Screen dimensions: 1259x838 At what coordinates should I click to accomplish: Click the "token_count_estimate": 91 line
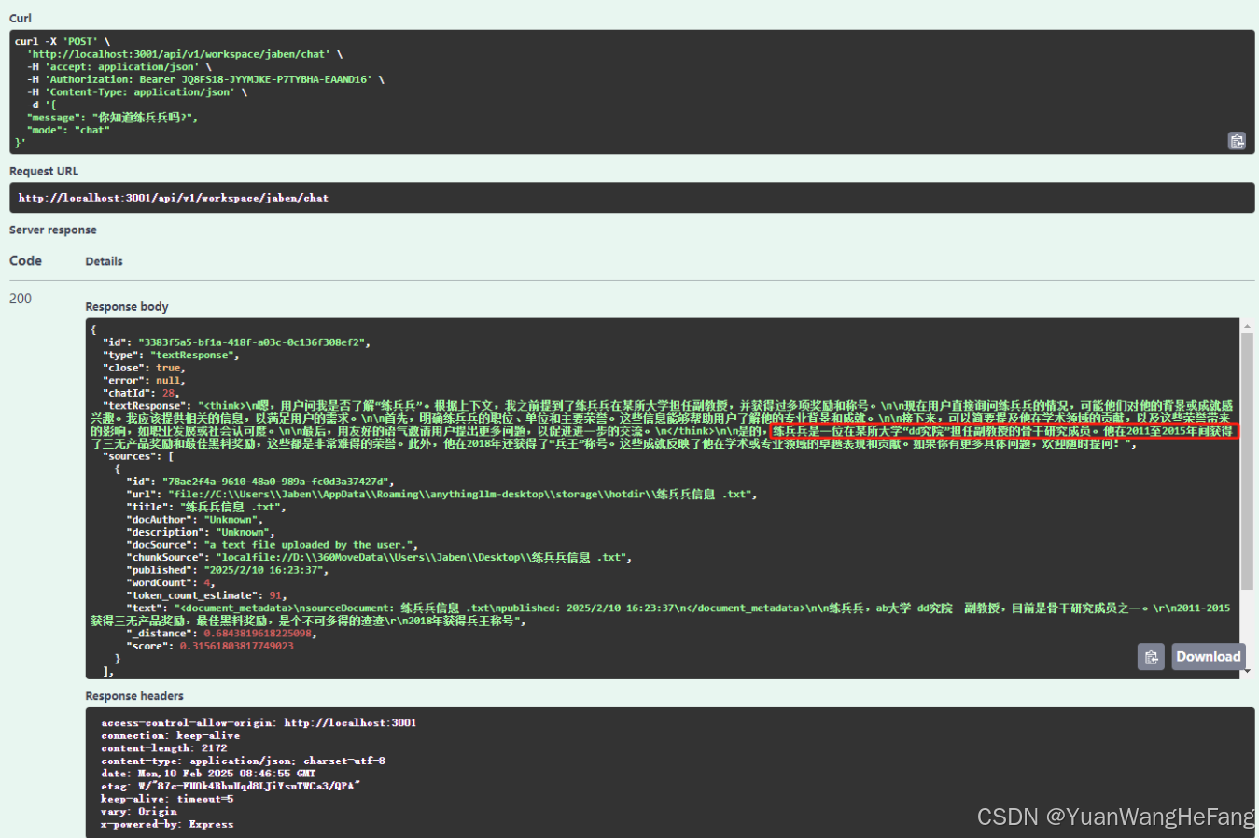click(207, 595)
